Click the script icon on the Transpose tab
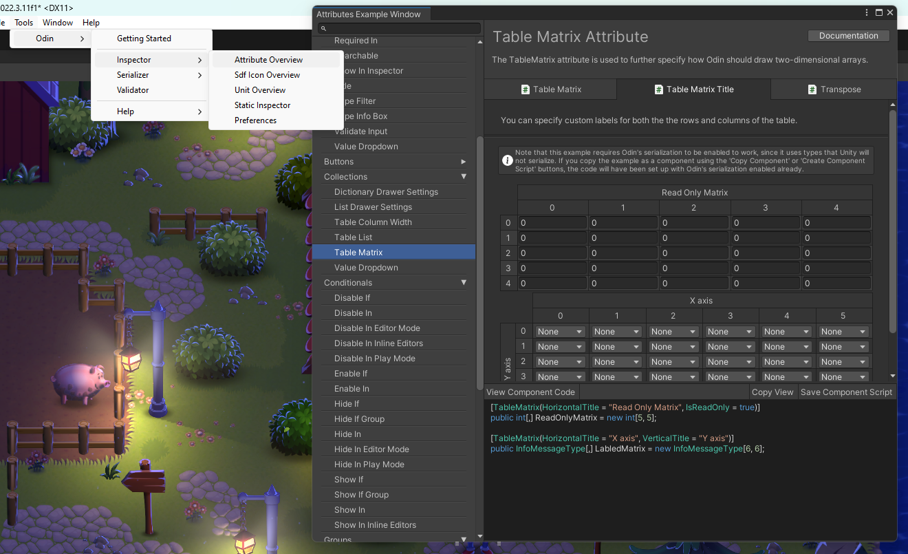 tap(812, 89)
